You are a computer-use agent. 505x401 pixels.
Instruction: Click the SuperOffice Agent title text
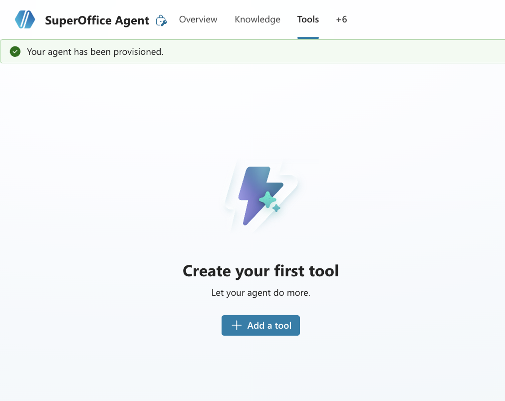tap(97, 20)
